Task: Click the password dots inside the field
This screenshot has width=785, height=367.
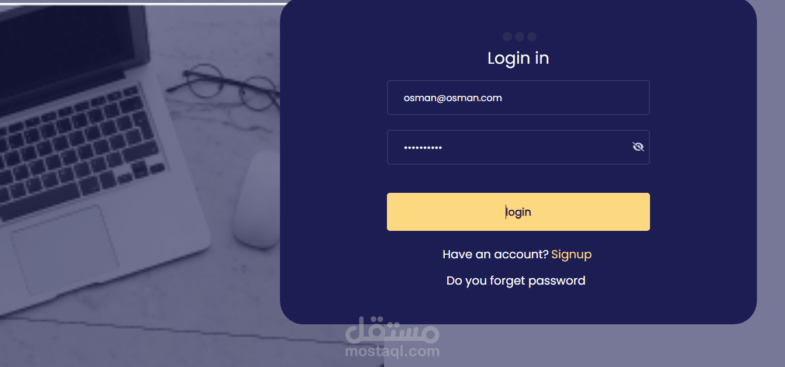Action: pos(423,148)
